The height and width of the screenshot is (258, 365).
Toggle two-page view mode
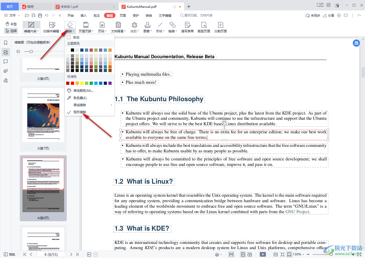tap(250, 254)
